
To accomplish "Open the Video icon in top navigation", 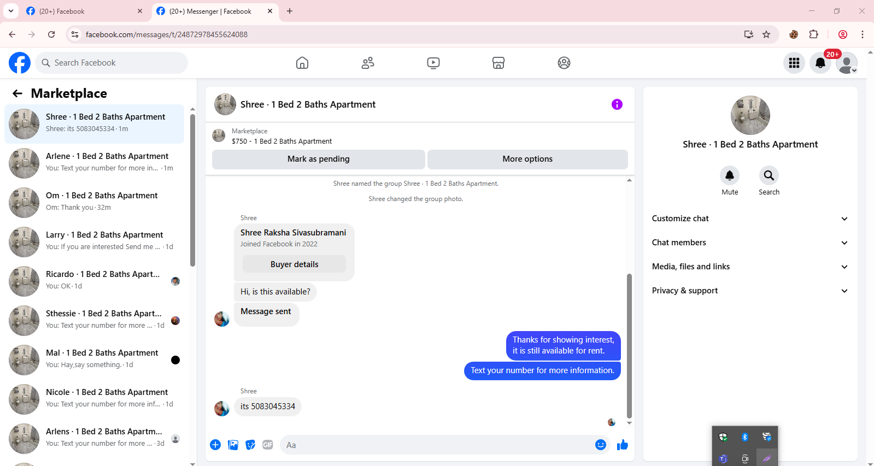I will coord(433,63).
